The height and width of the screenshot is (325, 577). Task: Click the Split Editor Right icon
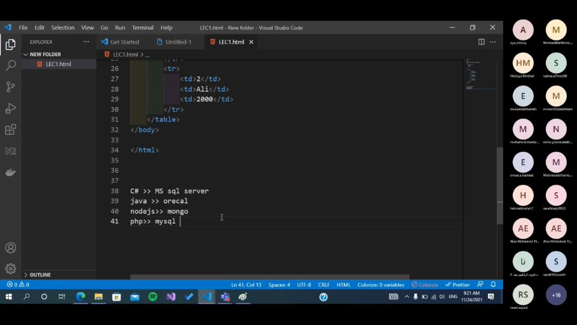point(481,42)
